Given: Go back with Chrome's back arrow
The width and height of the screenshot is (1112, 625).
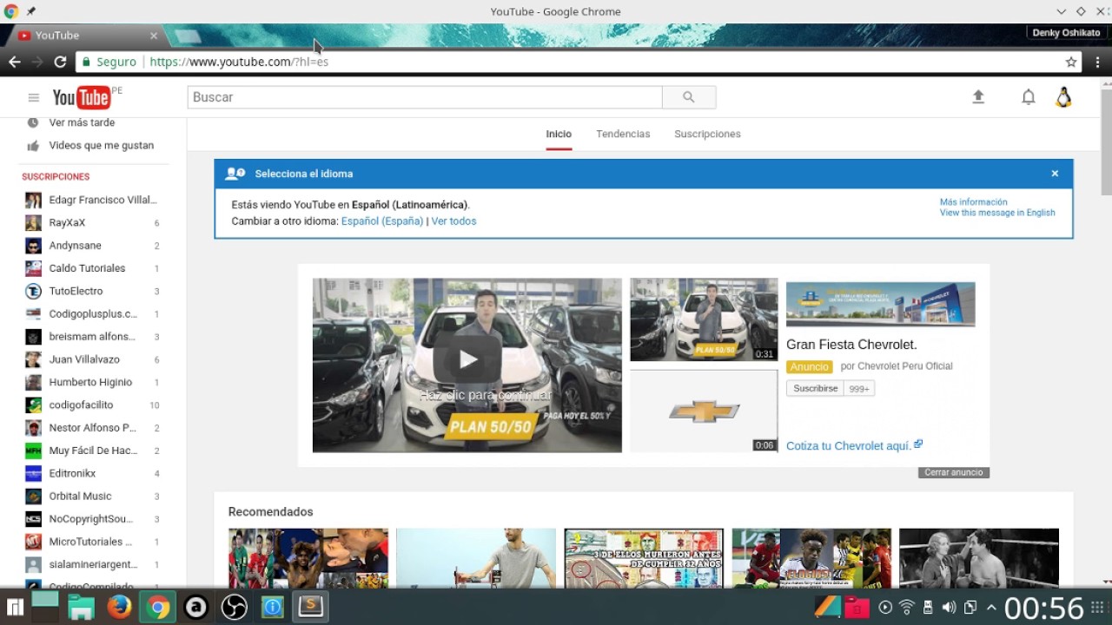Looking at the screenshot, I should pyautogui.click(x=14, y=62).
